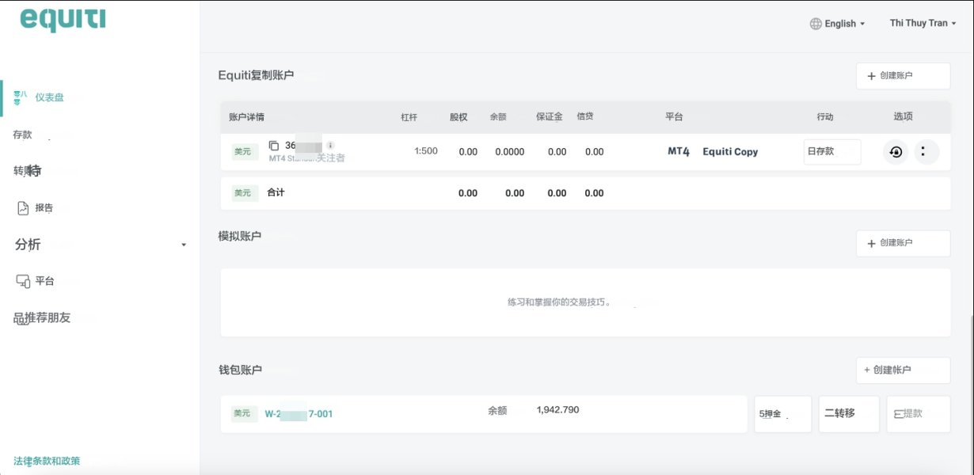Open the 存款 deposit menu item

click(x=23, y=135)
